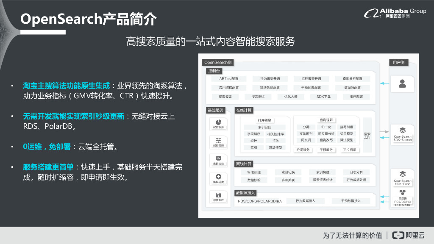Screen dimensions: 434x244
Task: Select the 在线计算 section label
Action: (244, 111)
